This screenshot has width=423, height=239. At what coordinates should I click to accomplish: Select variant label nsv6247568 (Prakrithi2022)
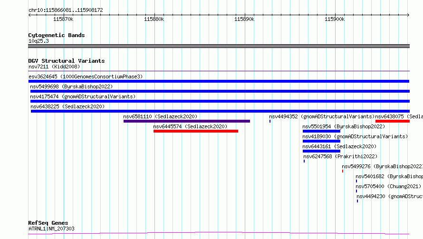coord(340,156)
